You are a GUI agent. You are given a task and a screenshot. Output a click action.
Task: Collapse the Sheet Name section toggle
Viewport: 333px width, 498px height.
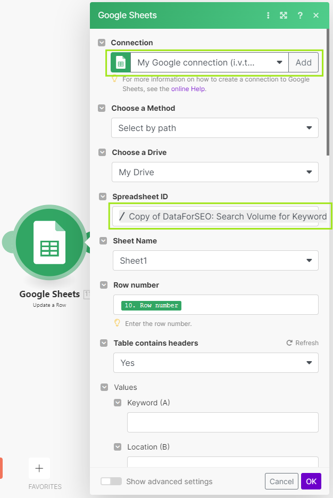[103, 241]
